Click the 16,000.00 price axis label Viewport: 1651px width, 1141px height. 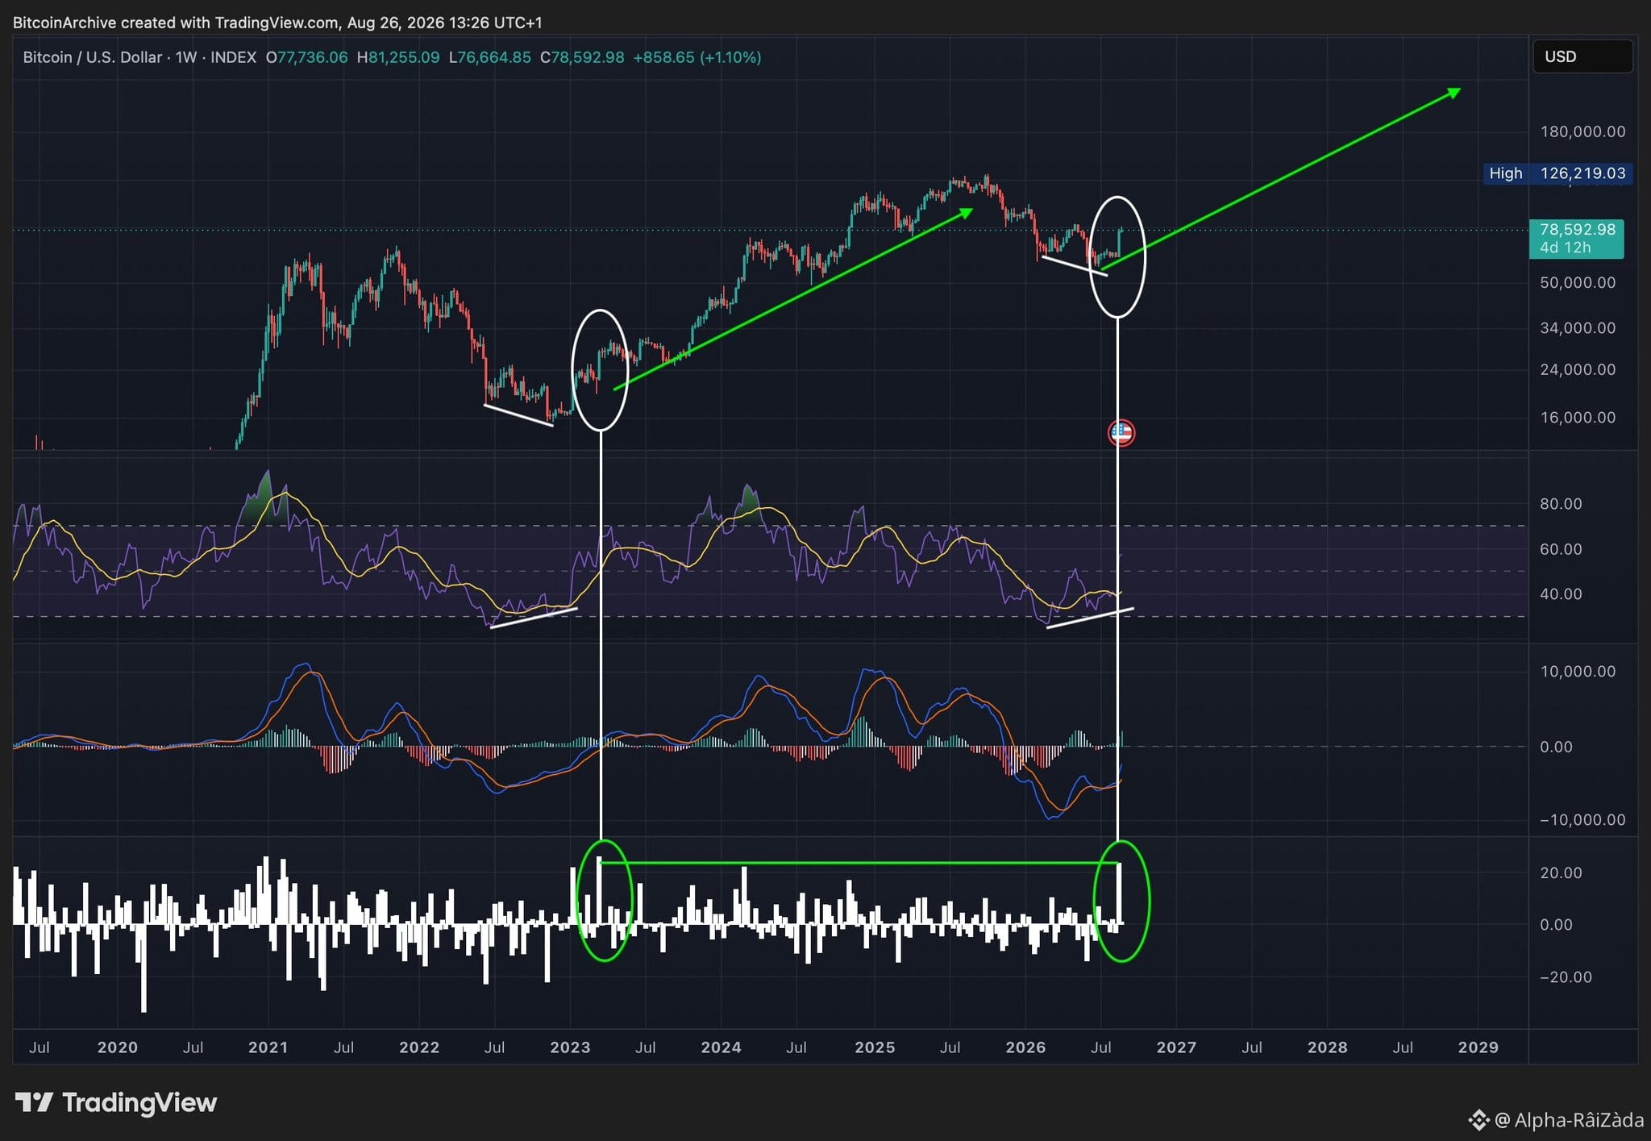(1578, 418)
